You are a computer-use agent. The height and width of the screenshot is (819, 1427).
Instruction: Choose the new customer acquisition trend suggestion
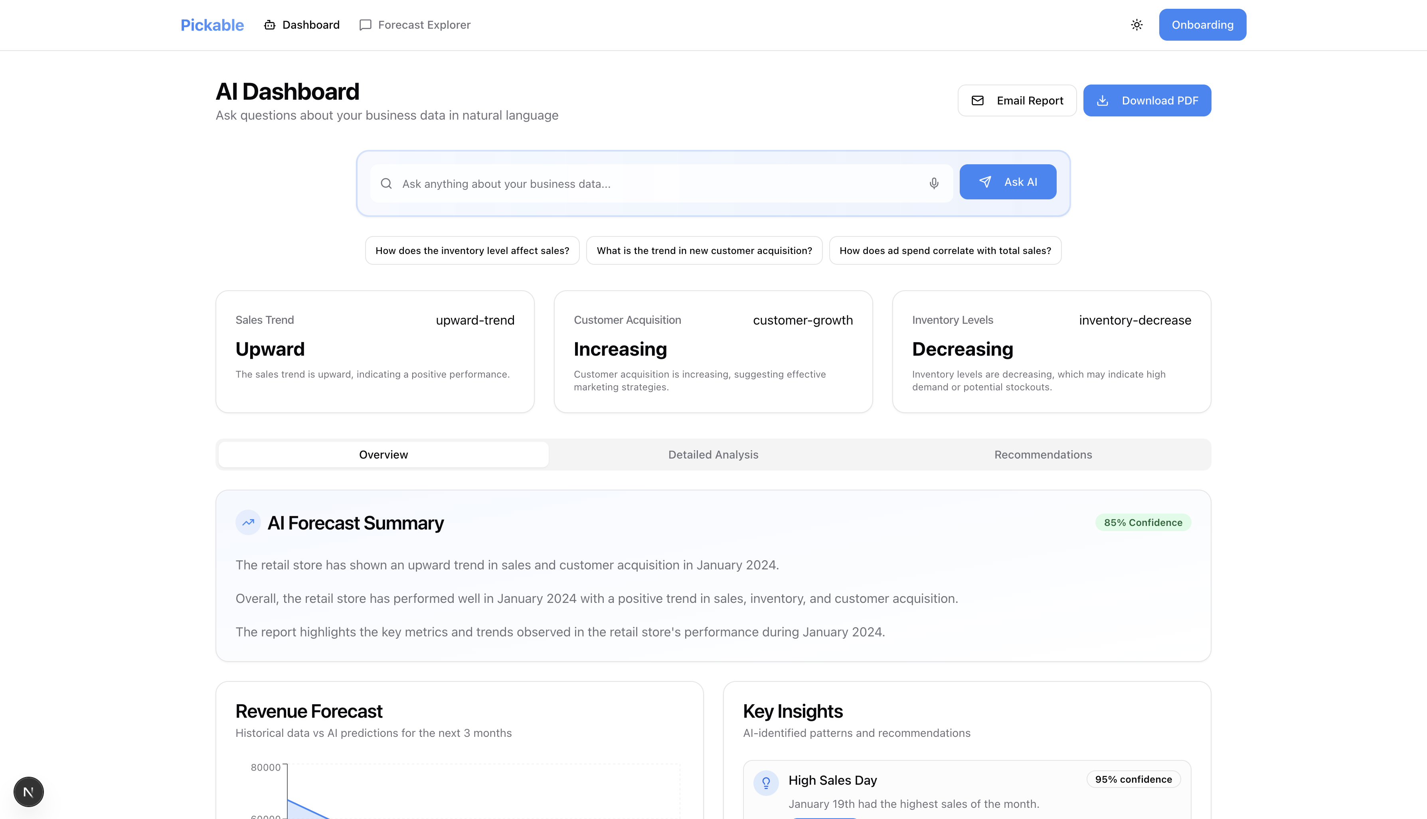pos(704,251)
